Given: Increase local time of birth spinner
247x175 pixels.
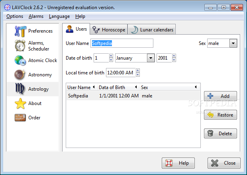Looking at the screenshot, I should (138, 71).
